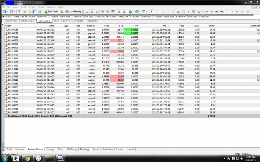Sort history by the Symbol column header
This screenshot has height=162, width=260.
point(91,26)
